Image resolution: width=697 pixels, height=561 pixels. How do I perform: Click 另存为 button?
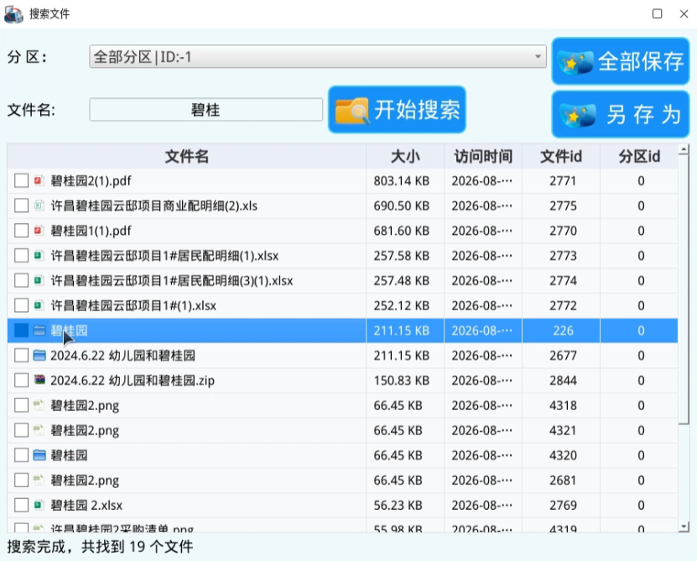click(x=621, y=114)
